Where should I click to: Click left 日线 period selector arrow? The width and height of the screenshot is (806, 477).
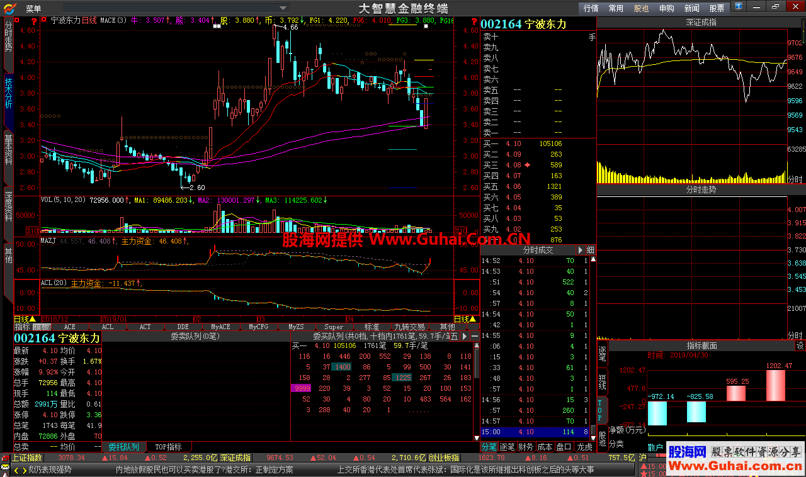point(32,319)
